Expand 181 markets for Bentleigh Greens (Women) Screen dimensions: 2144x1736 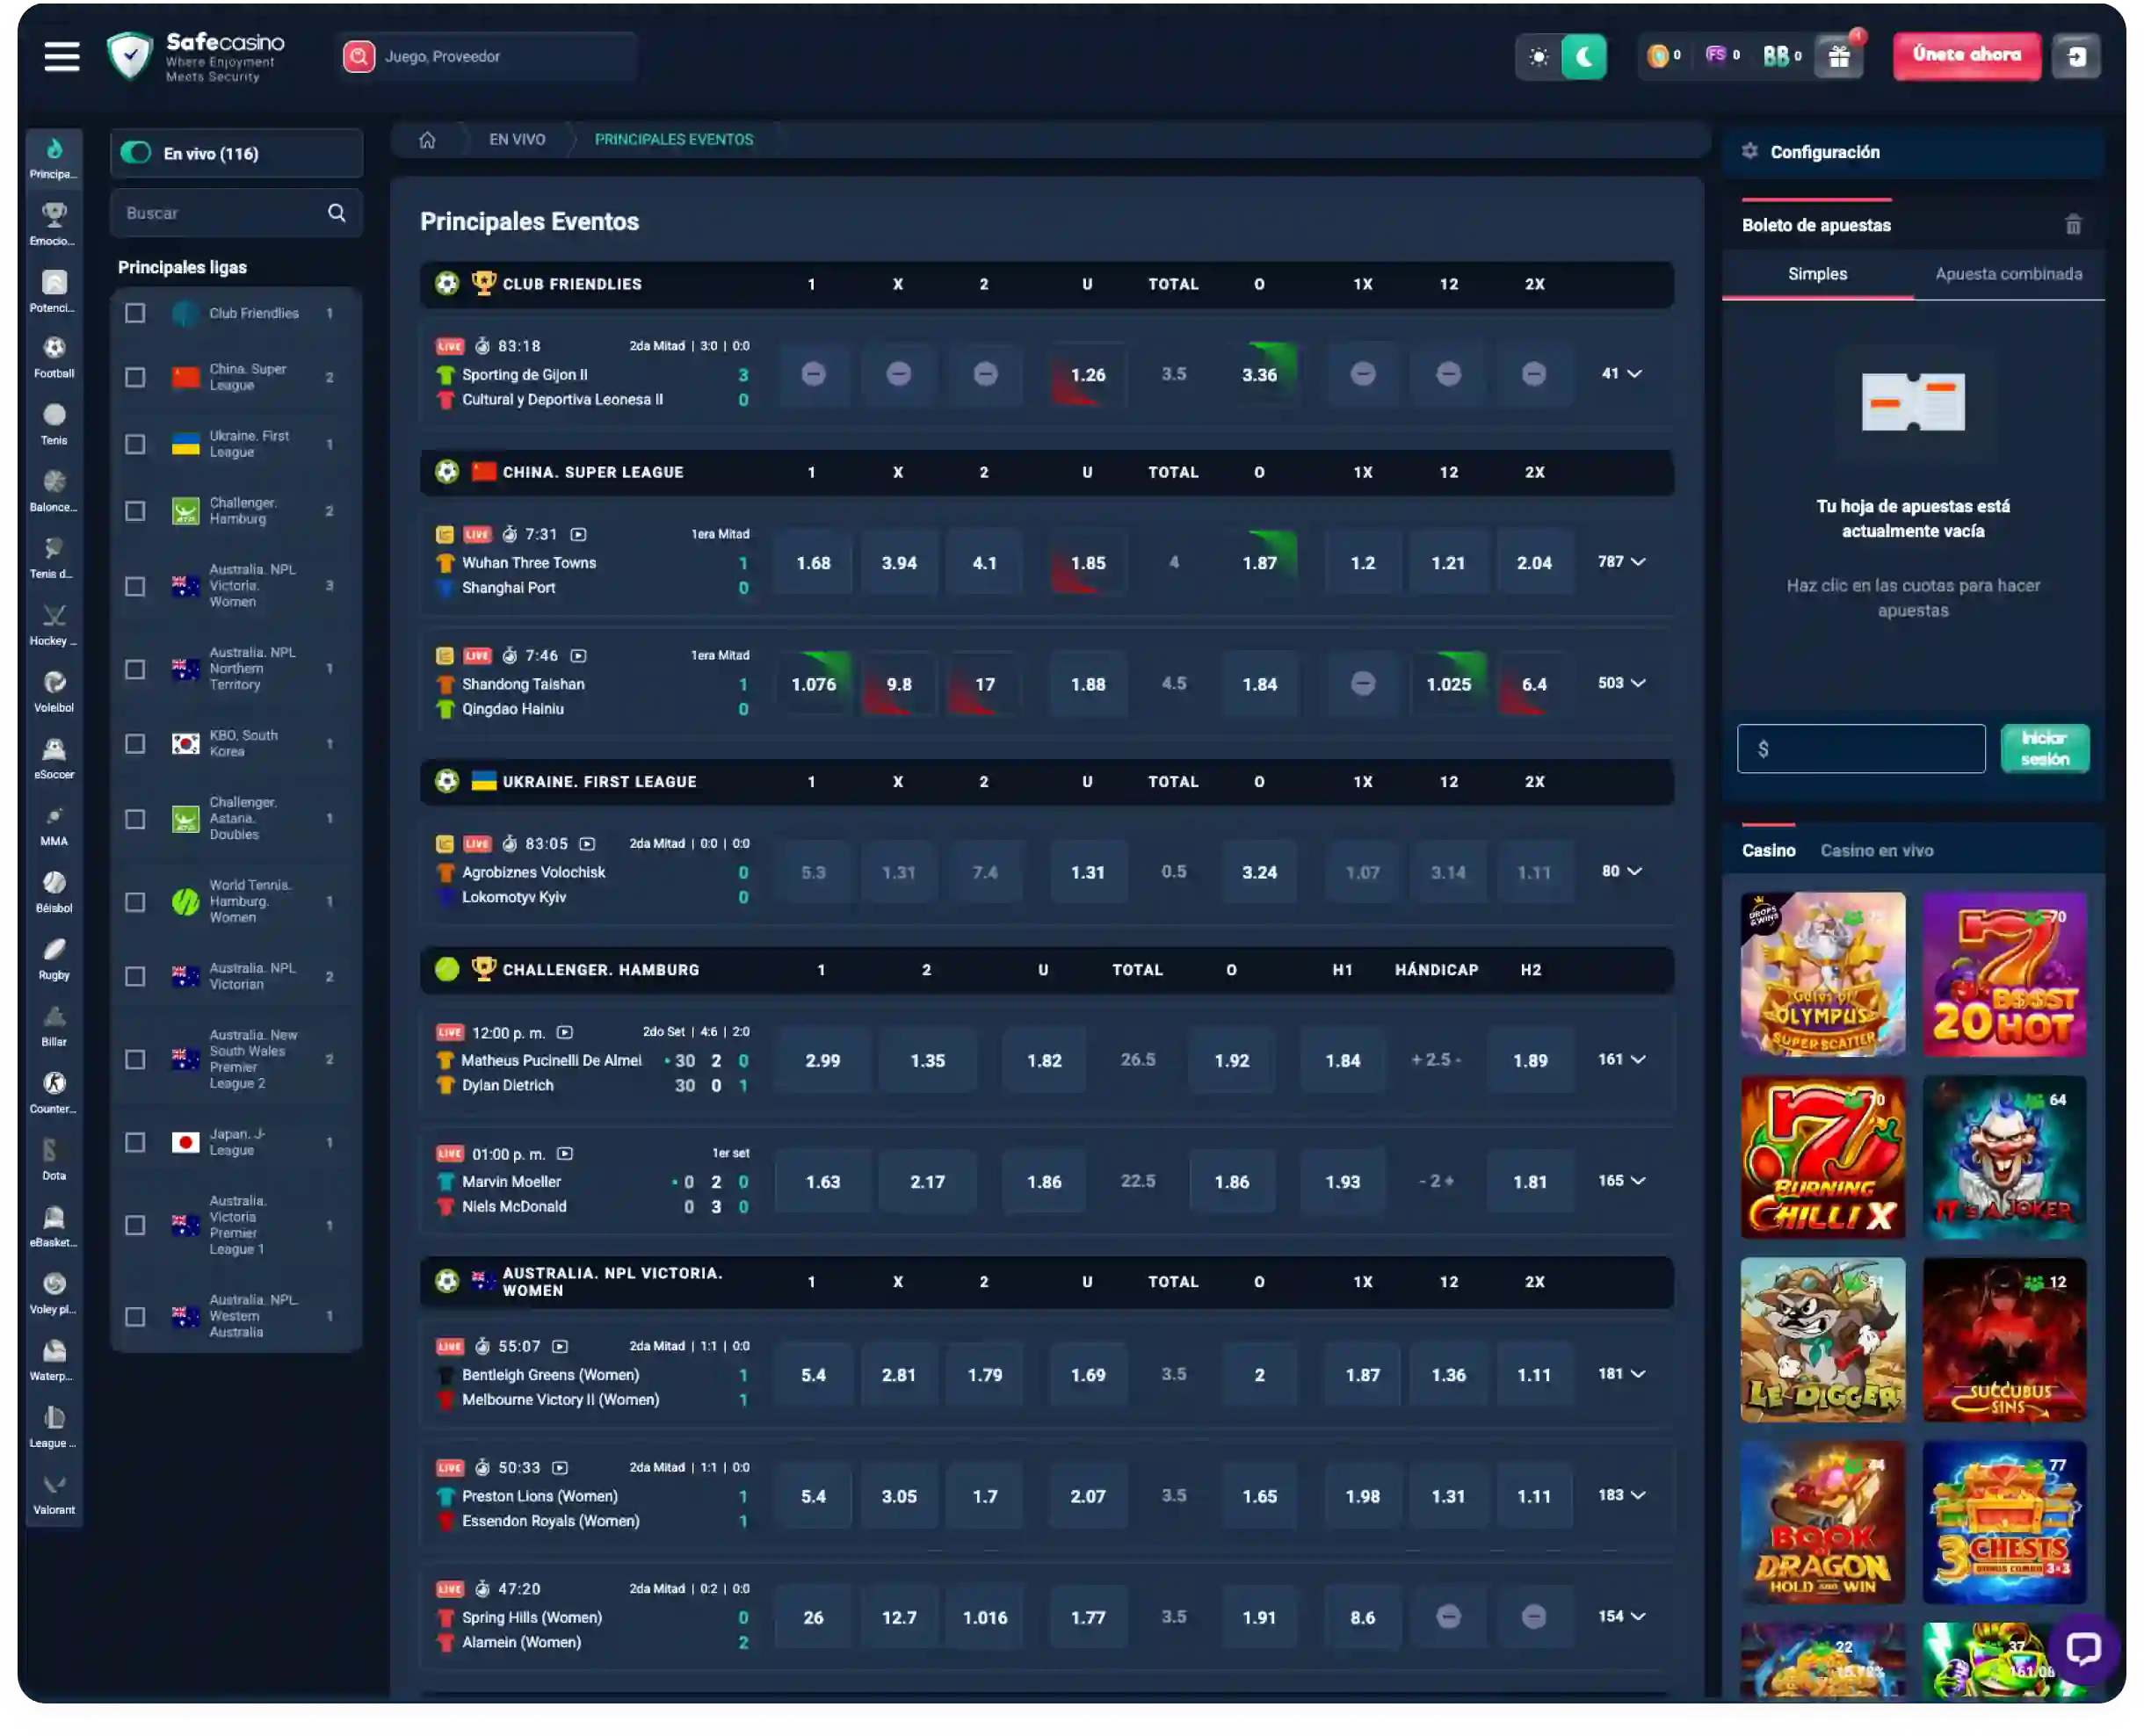pos(1621,1374)
